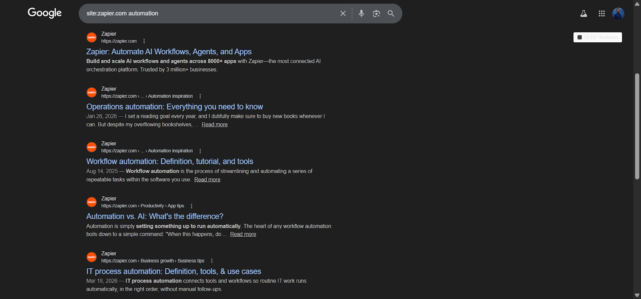Click the scrollbar down arrow
The width and height of the screenshot is (641, 299).
point(637,295)
